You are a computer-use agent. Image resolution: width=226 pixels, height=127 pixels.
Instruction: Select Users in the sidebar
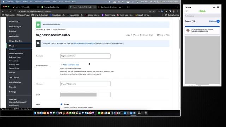click(19, 46)
